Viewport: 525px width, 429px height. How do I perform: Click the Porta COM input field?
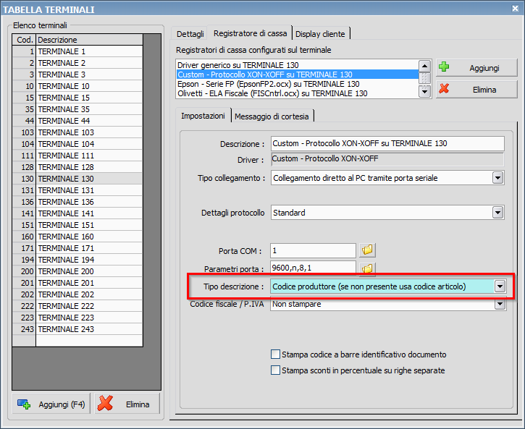313,250
